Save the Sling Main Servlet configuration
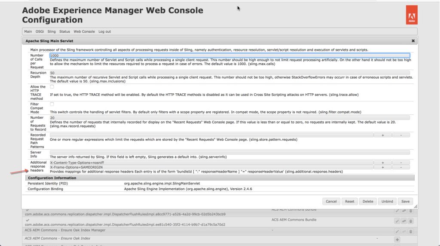 pyautogui.click(x=406, y=201)
